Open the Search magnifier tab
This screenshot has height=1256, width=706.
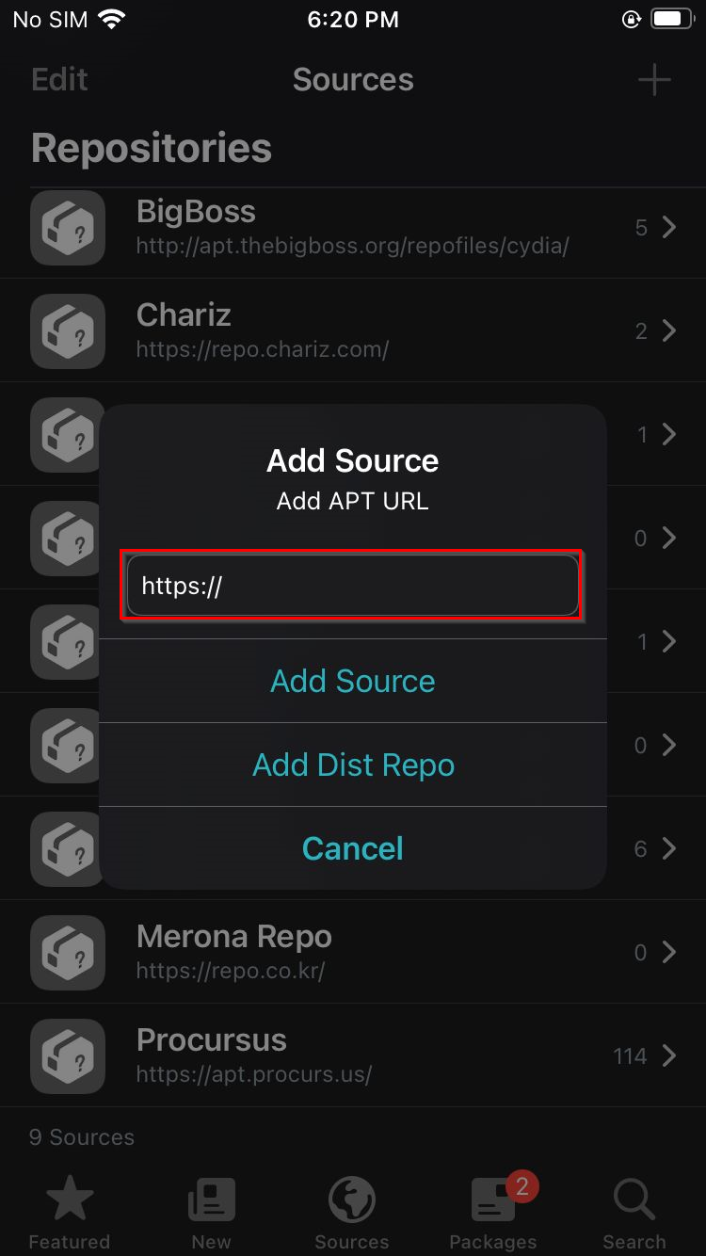point(634,1214)
